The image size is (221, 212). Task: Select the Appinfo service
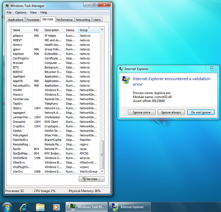55,81
